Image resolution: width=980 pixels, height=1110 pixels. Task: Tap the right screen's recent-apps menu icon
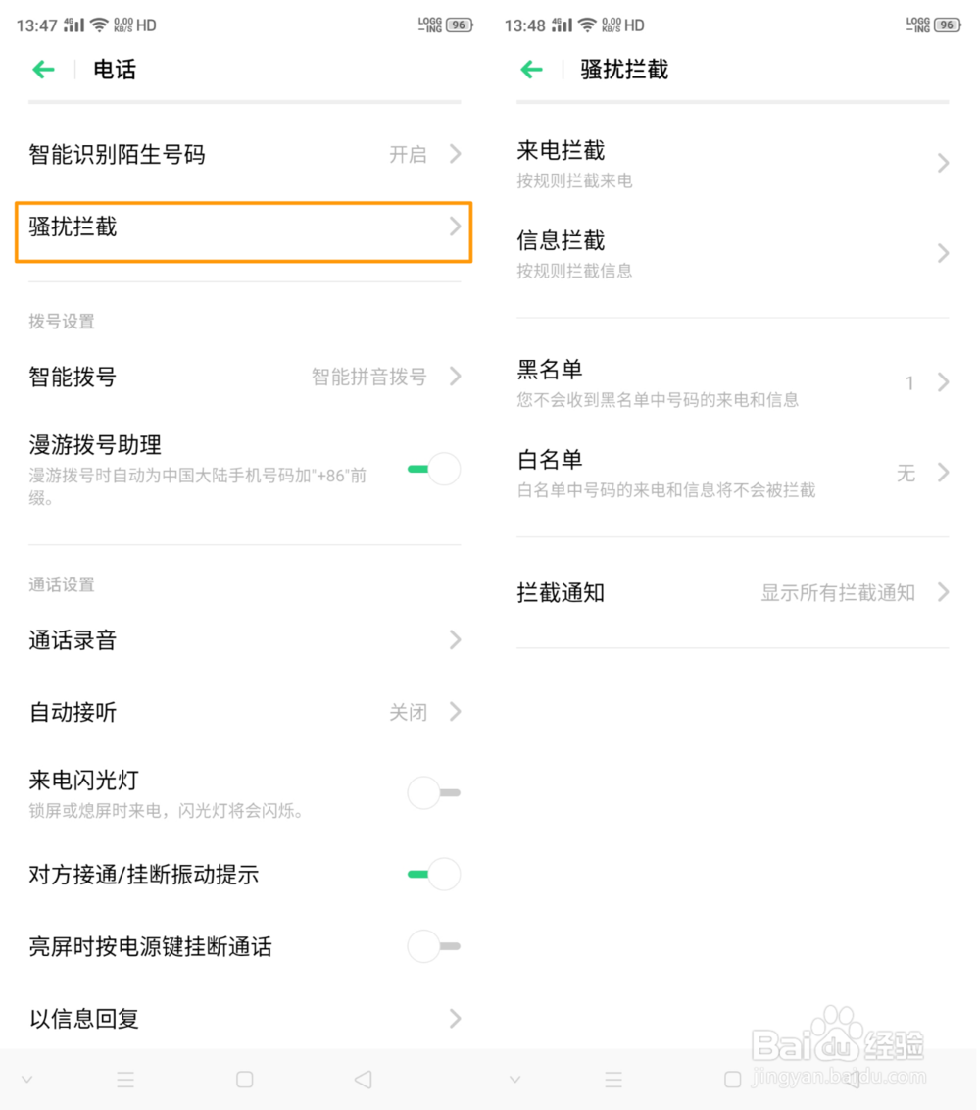point(613,1080)
